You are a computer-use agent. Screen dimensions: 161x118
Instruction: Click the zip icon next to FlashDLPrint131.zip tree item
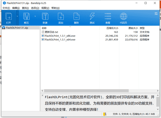pos(4,28)
